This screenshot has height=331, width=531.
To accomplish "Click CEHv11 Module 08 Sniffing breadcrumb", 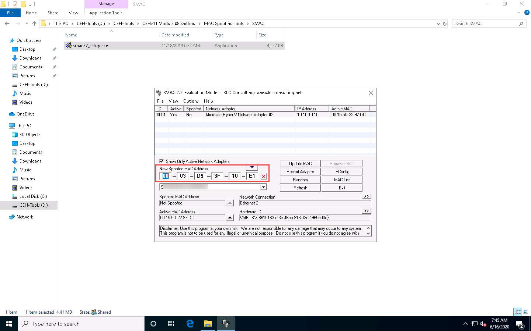I will pyautogui.click(x=169, y=24).
